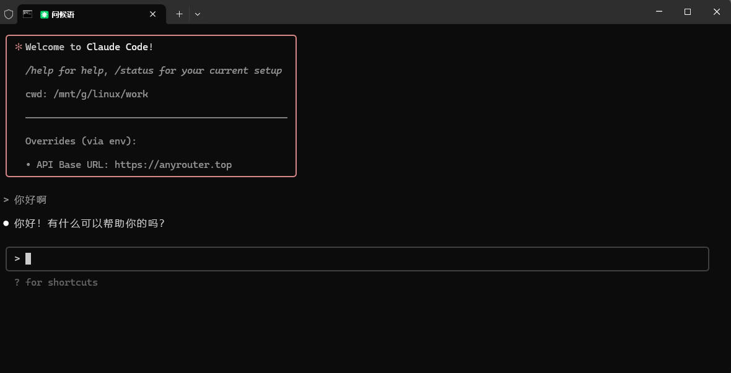Click the user message 你好啊

click(30, 200)
